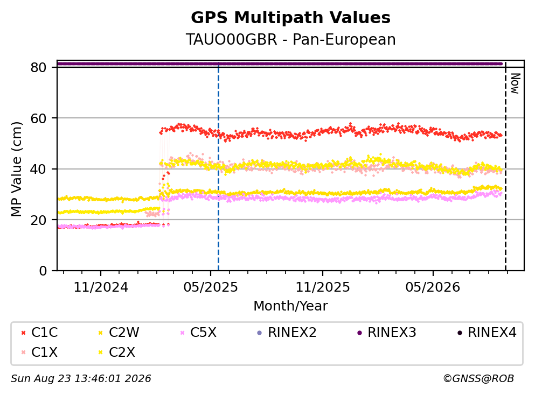This screenshot has width=535, height=395.
Task: Click the C1X pink legend marker
Action: [x=24, y=352]
